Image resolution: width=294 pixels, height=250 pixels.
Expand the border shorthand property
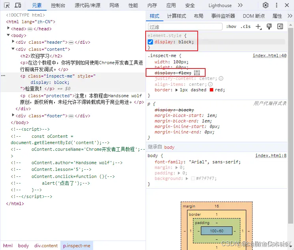176,90
